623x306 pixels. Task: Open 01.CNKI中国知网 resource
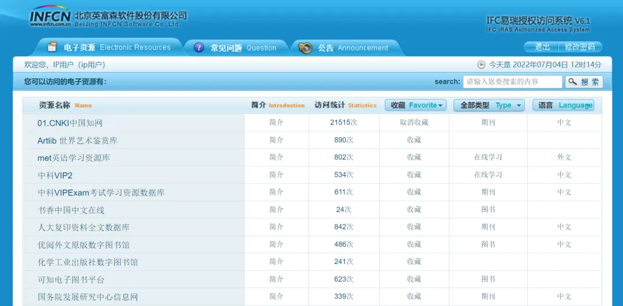70,123
